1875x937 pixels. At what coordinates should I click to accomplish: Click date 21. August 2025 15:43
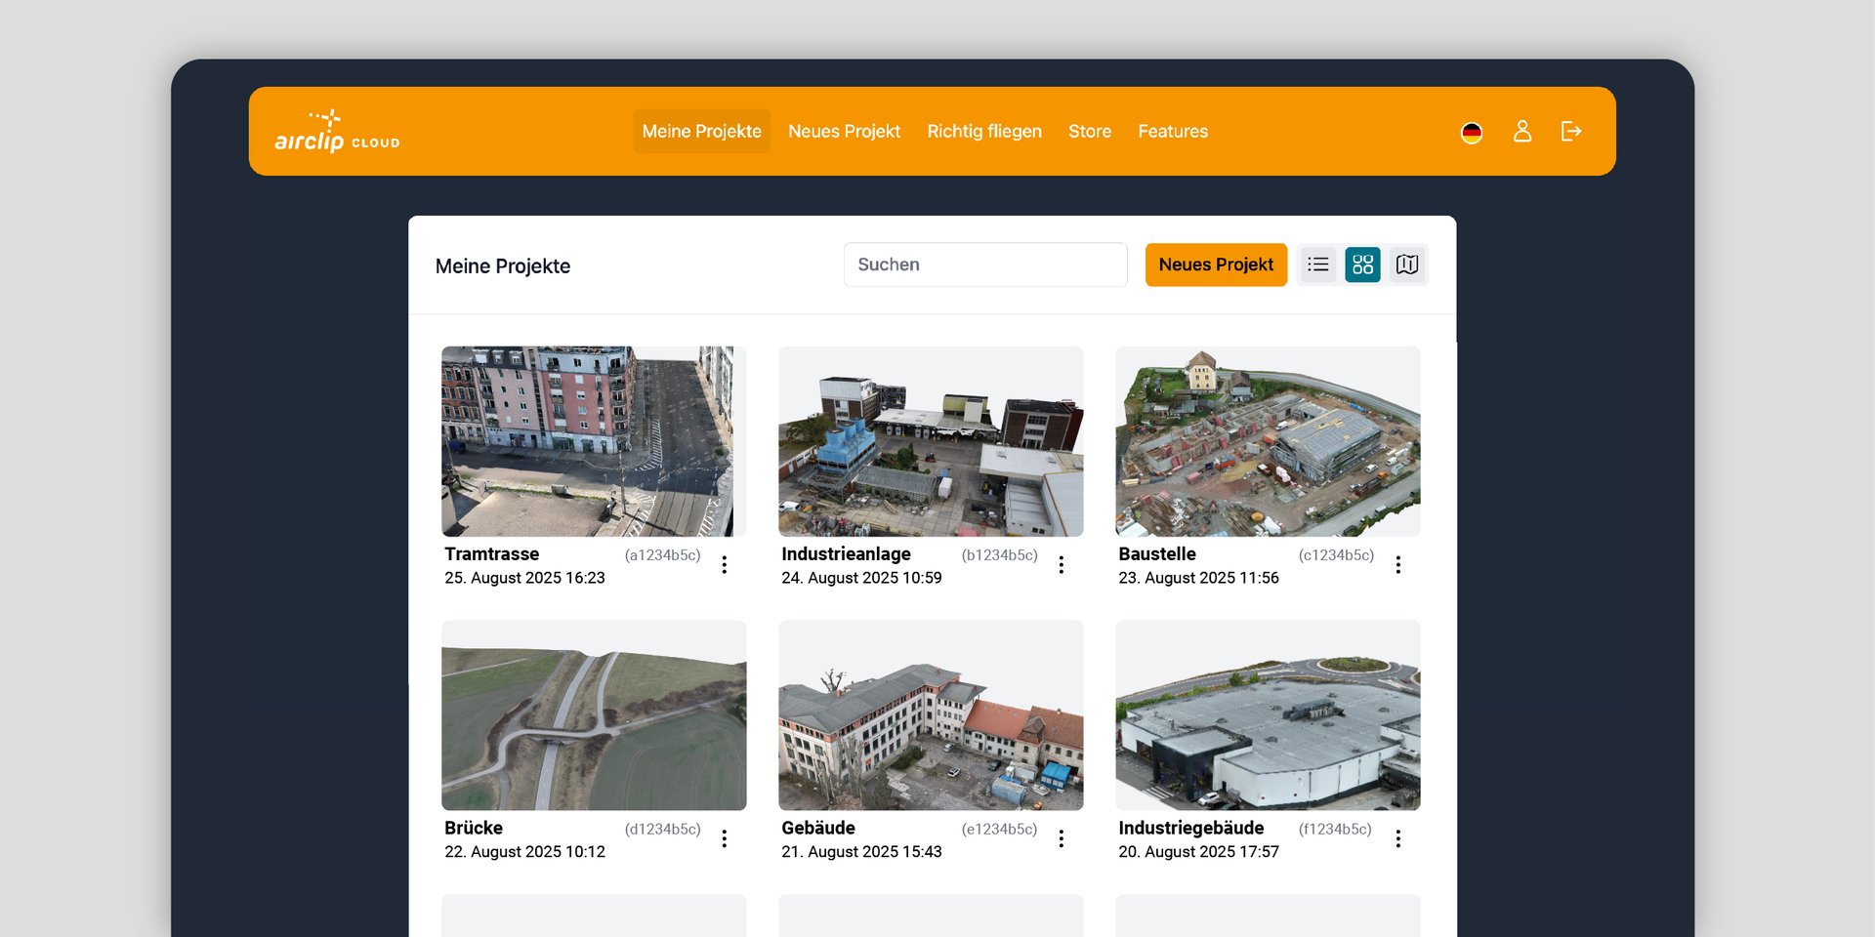tap(861, 852)
